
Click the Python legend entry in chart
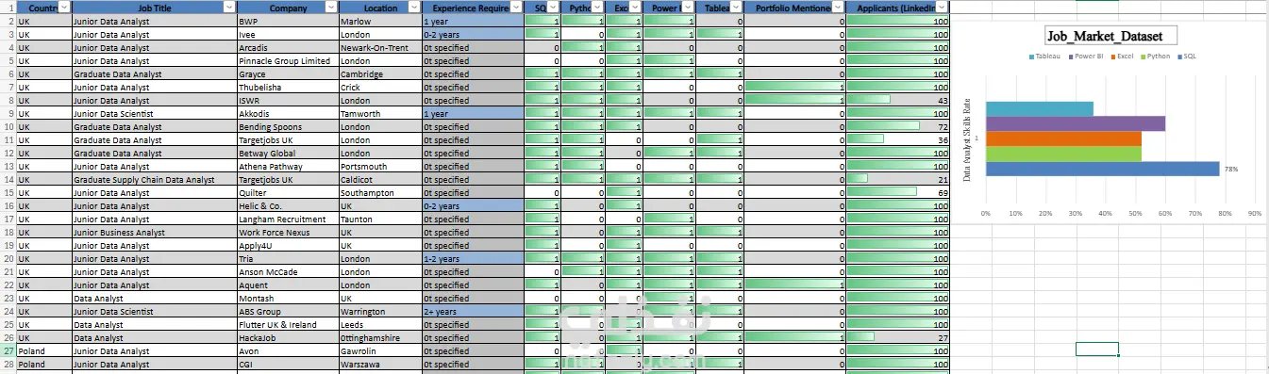1156,57
